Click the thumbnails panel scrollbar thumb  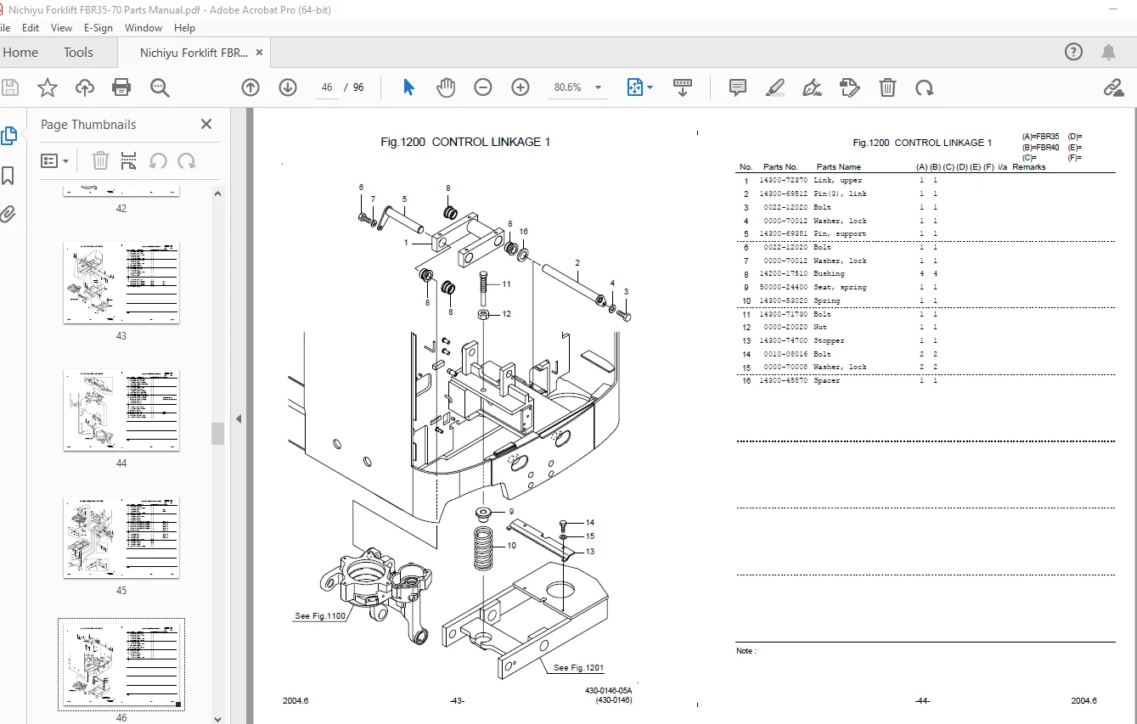(218, 434)
